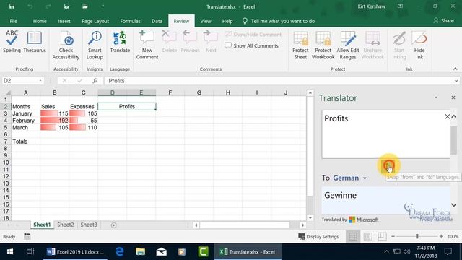Collapse the ribbon
The image size is (462, 260).
[x=456, y=69]
